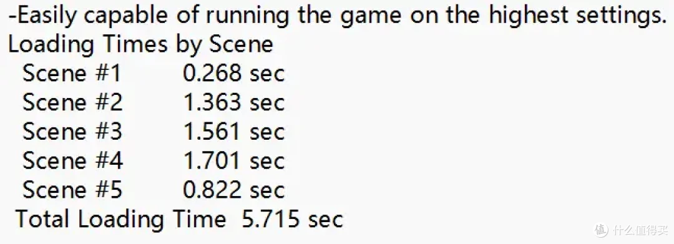
Task: Click the 1.701 sec loading value
Action: pyautogui.click(x=234, y=160)
